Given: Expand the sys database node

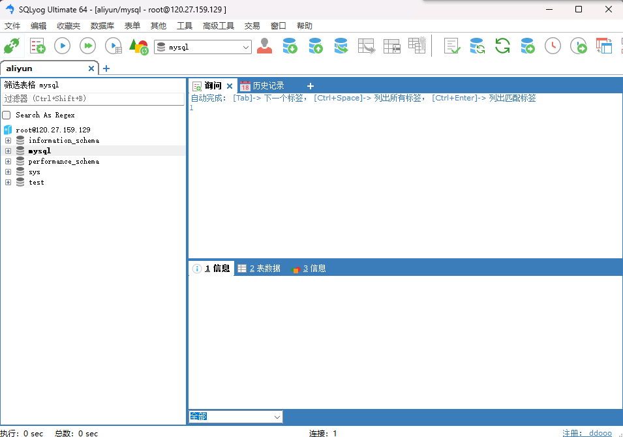Looking at the screenshot, I should [8, 172].
